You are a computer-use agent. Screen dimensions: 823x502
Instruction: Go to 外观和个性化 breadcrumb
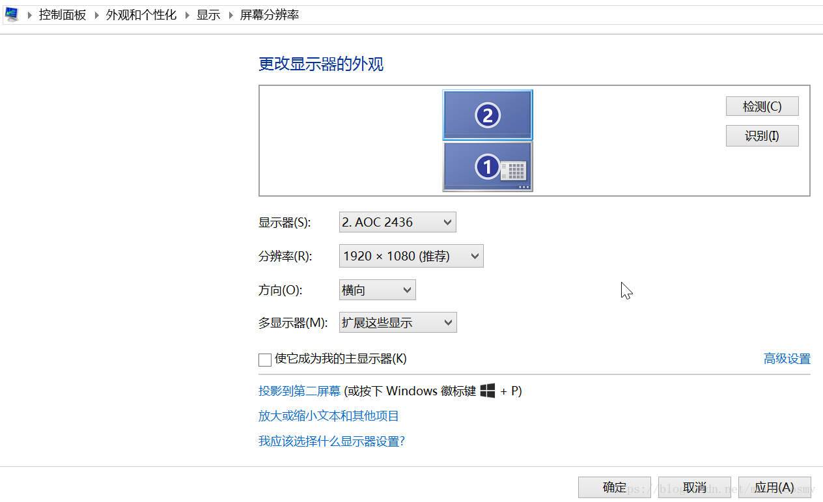pos(141,15)
